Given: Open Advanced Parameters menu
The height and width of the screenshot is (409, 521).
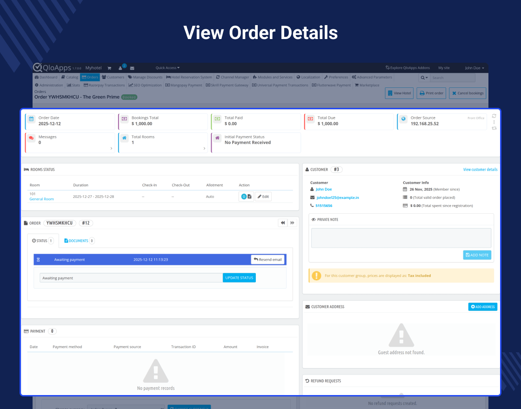Looking at the screenshot, I should 372,77.
